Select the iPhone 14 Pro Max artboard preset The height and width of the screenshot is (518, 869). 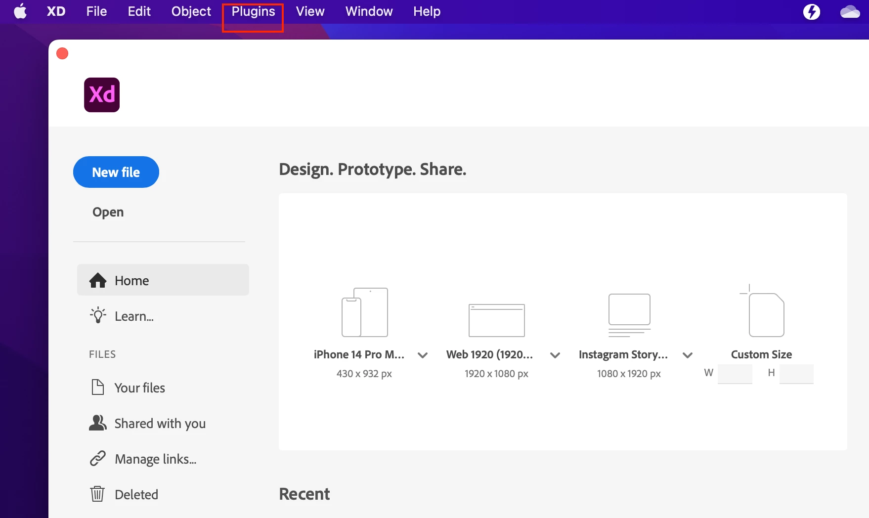click(x=365, y=312)
